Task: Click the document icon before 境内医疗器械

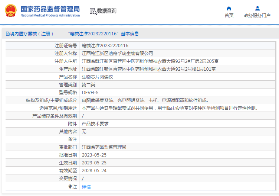Action: (8, 34)
